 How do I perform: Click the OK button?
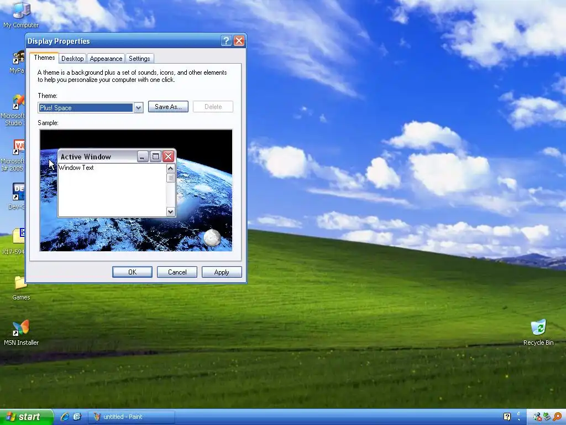coord(133,272)
